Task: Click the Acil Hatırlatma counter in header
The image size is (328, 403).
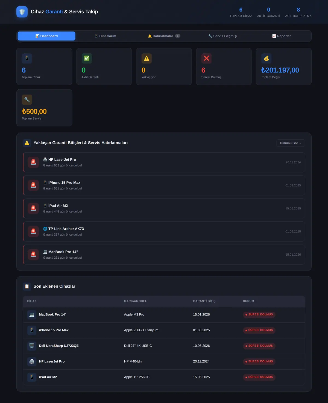Action: tap(298, 12)
